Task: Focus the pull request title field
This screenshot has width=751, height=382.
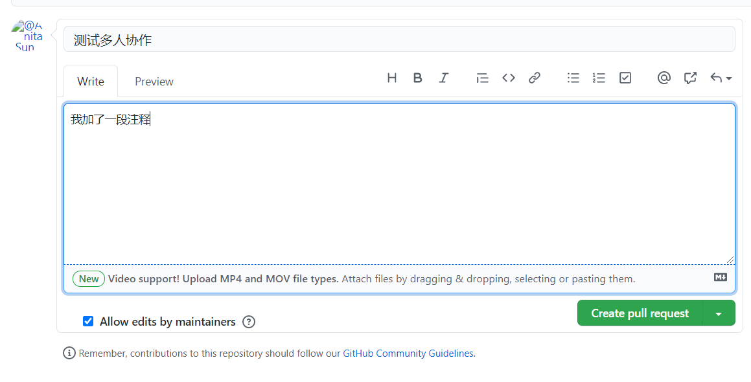Action: click(x=399, y=39)
